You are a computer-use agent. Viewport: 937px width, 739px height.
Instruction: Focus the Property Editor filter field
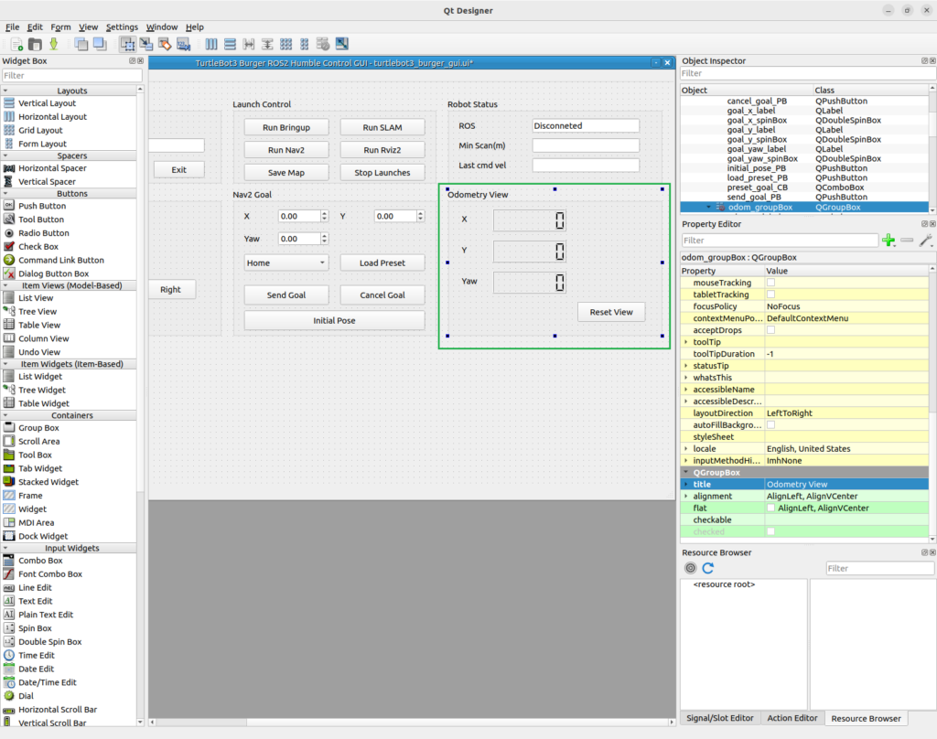pos(780,241)
